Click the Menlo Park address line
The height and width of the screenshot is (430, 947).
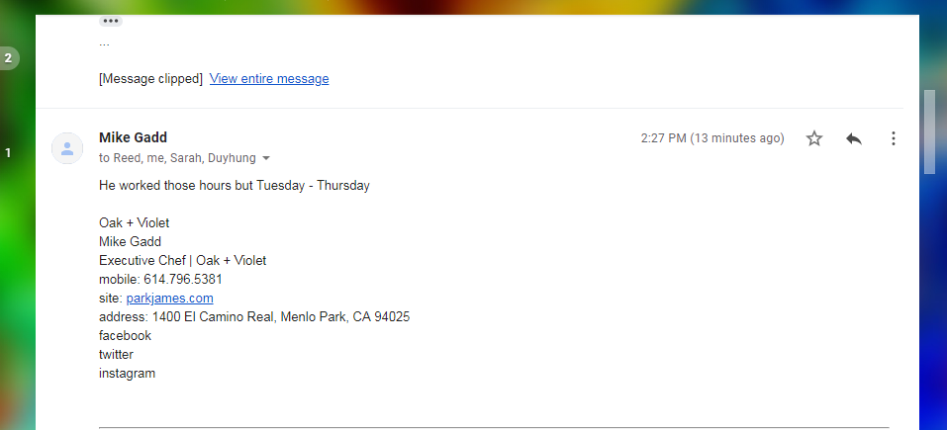(x=254, y=316)
